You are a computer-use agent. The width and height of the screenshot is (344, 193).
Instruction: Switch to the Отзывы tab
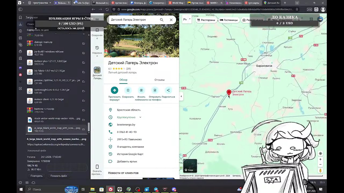[x=159, y=80]
